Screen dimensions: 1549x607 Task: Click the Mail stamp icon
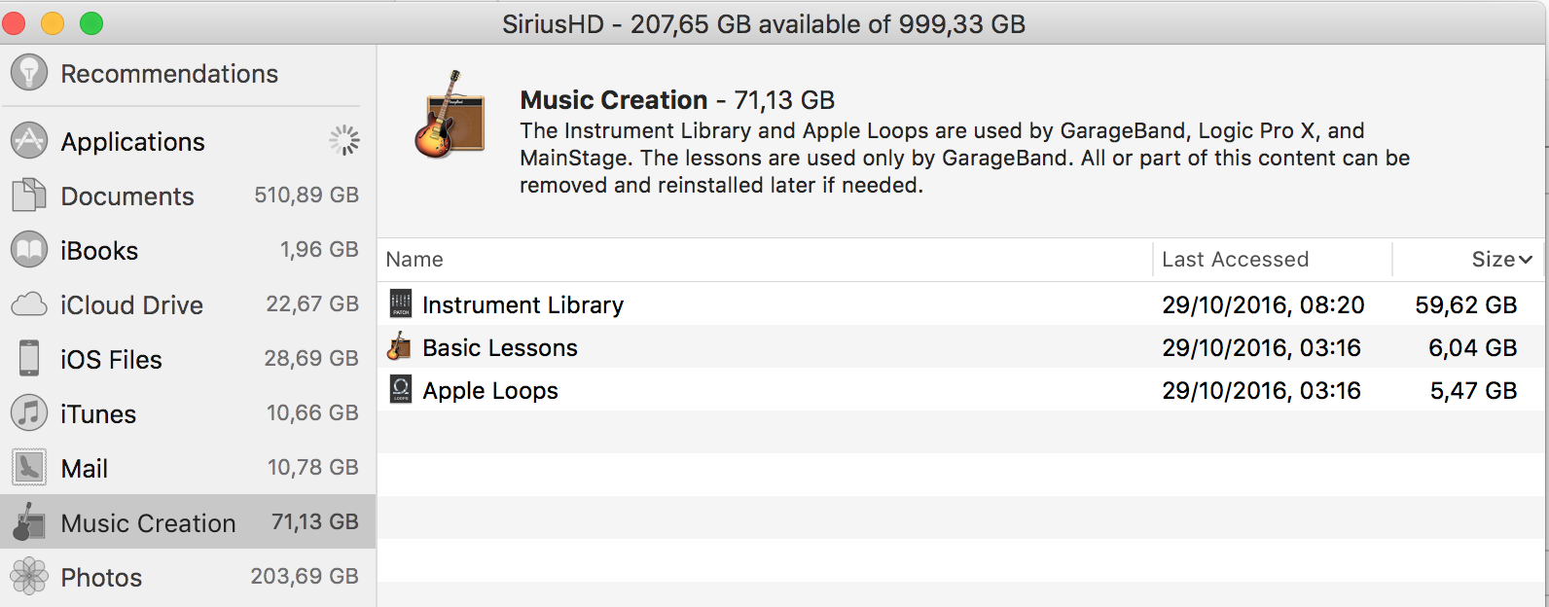click(29, 468)
